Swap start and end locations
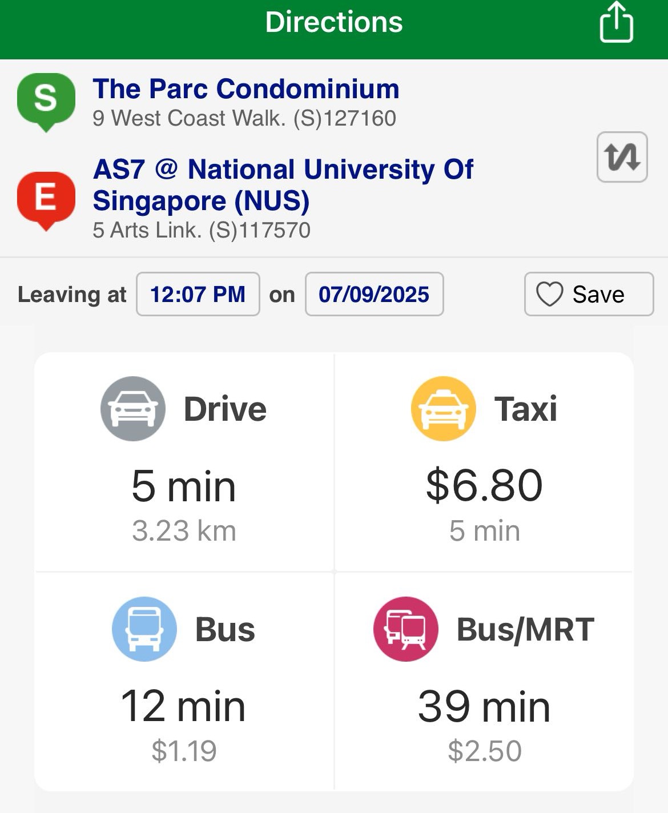 click(x=622, y=157)
